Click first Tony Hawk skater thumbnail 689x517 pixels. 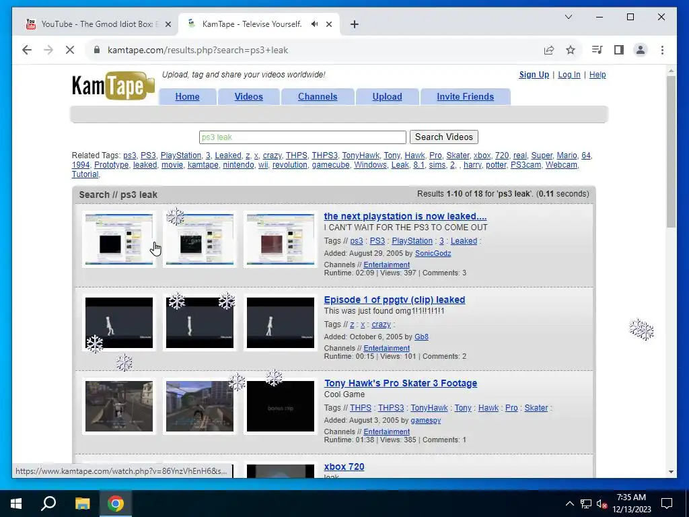tap(119, 406)
